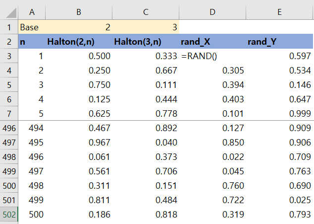Screen dimensions: 314x224
Task: Select column E header
Action: coord(279,12)
